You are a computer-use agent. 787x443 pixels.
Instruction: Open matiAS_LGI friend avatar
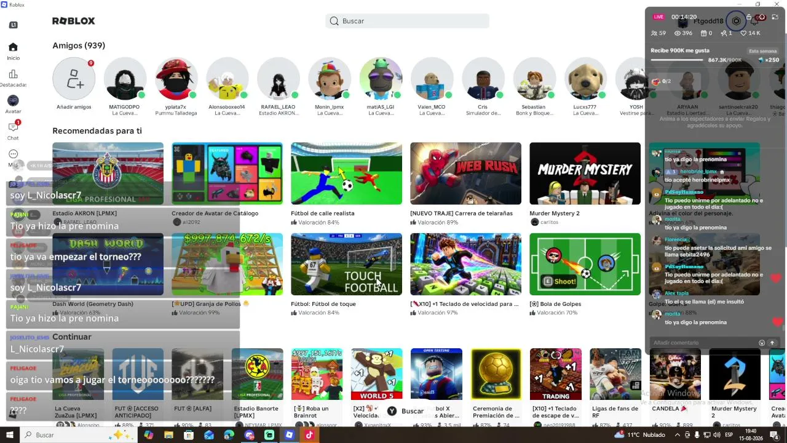point(381,79)
